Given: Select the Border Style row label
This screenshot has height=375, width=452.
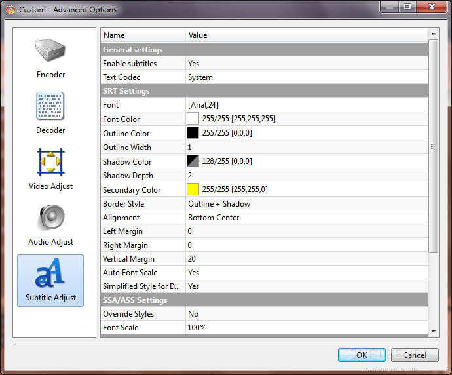Looking at the screenshot, I should click(x=124, y=204).
